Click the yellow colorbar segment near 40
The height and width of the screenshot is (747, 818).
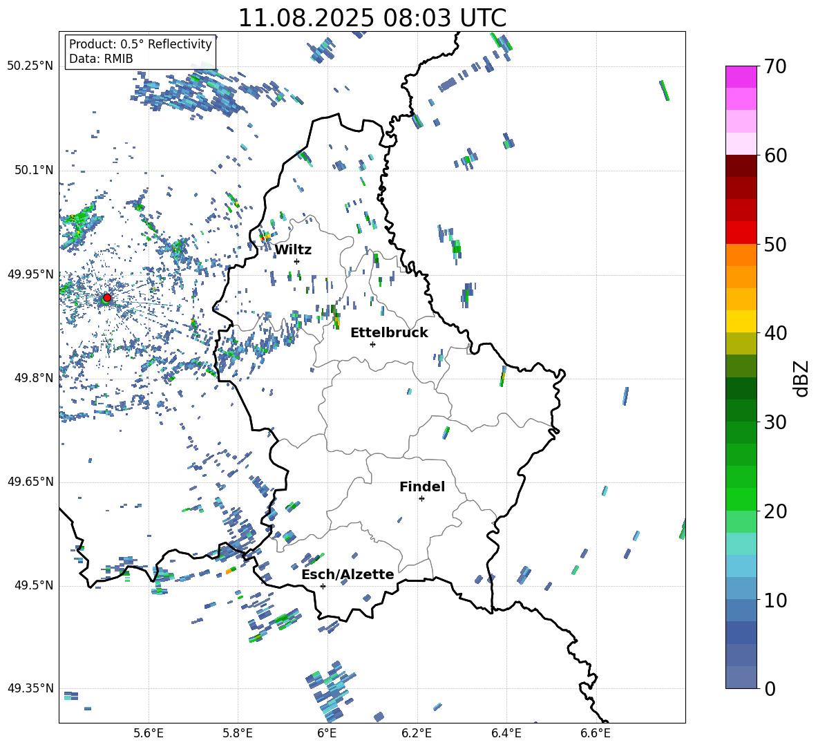[x=741, y=321]
